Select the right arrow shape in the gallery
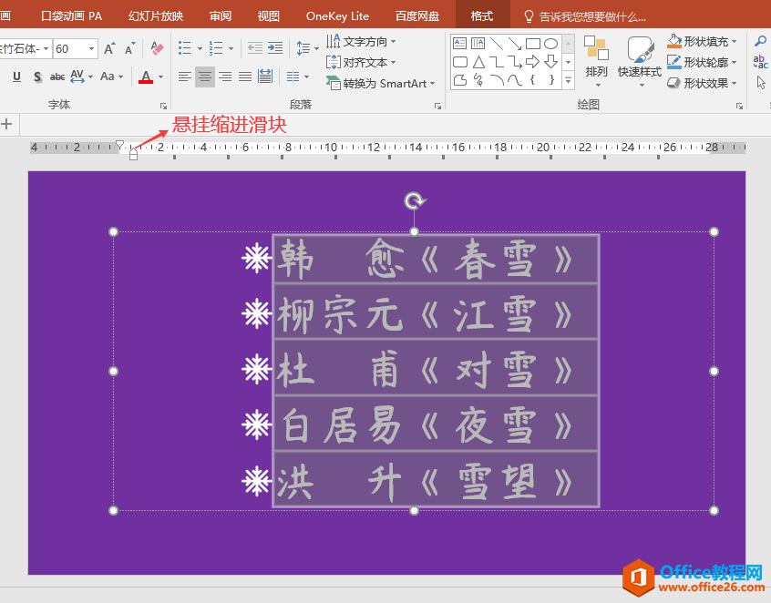 [533, 61]
